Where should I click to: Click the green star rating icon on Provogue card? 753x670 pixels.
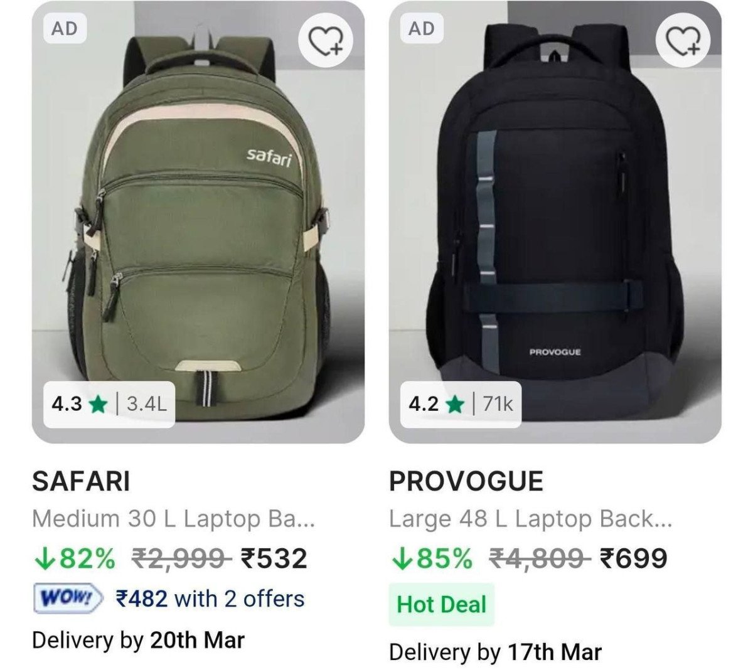tap(455, 405)
